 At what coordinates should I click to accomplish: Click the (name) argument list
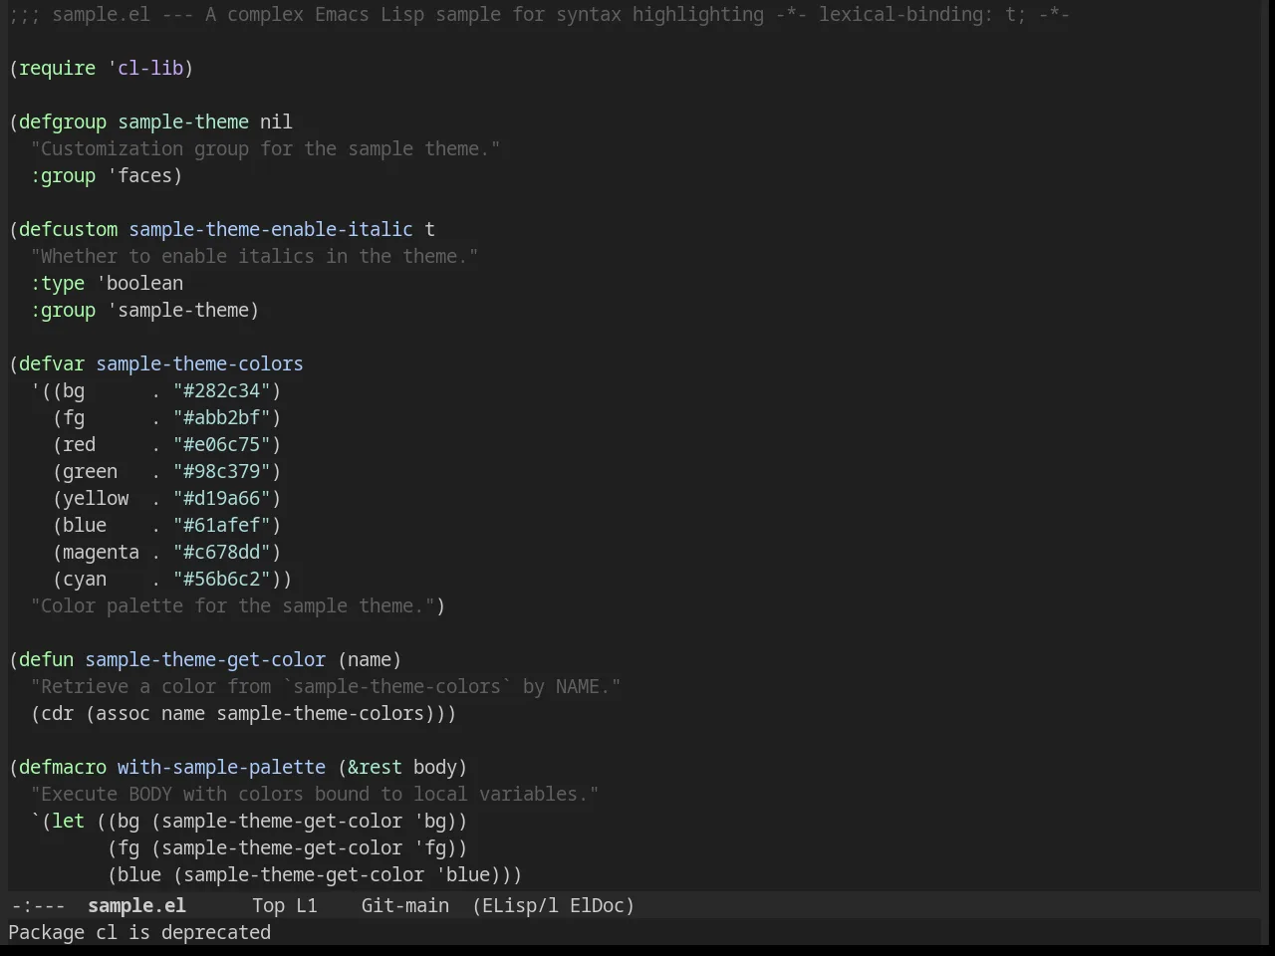(x=370, y=659)
